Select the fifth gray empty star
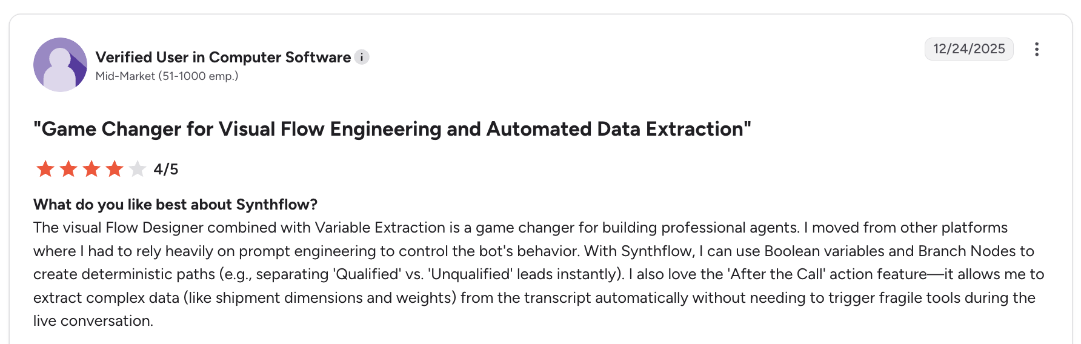1081x344 pixels. [x=138, y=169]
